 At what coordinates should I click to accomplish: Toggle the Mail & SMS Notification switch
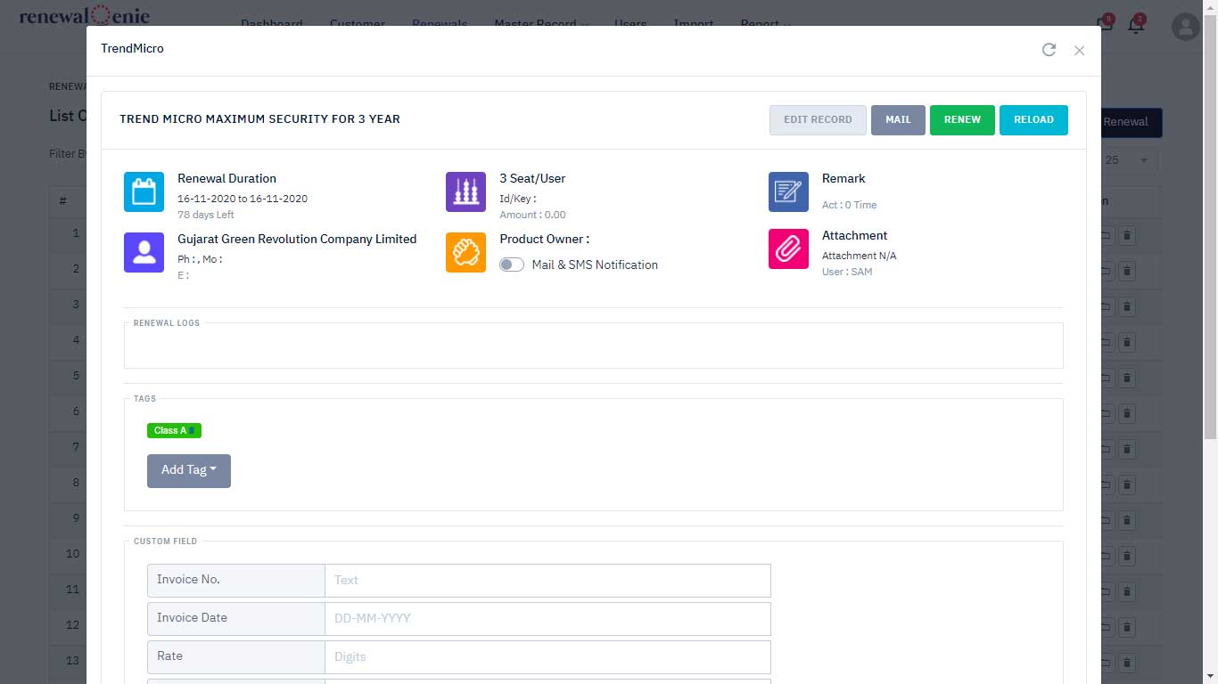[512, 265]
